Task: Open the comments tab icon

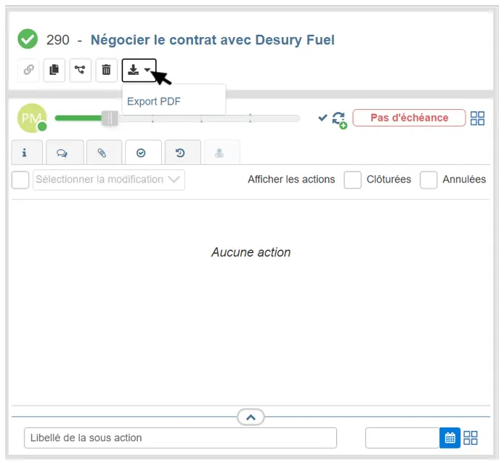Action: (65, 153)
